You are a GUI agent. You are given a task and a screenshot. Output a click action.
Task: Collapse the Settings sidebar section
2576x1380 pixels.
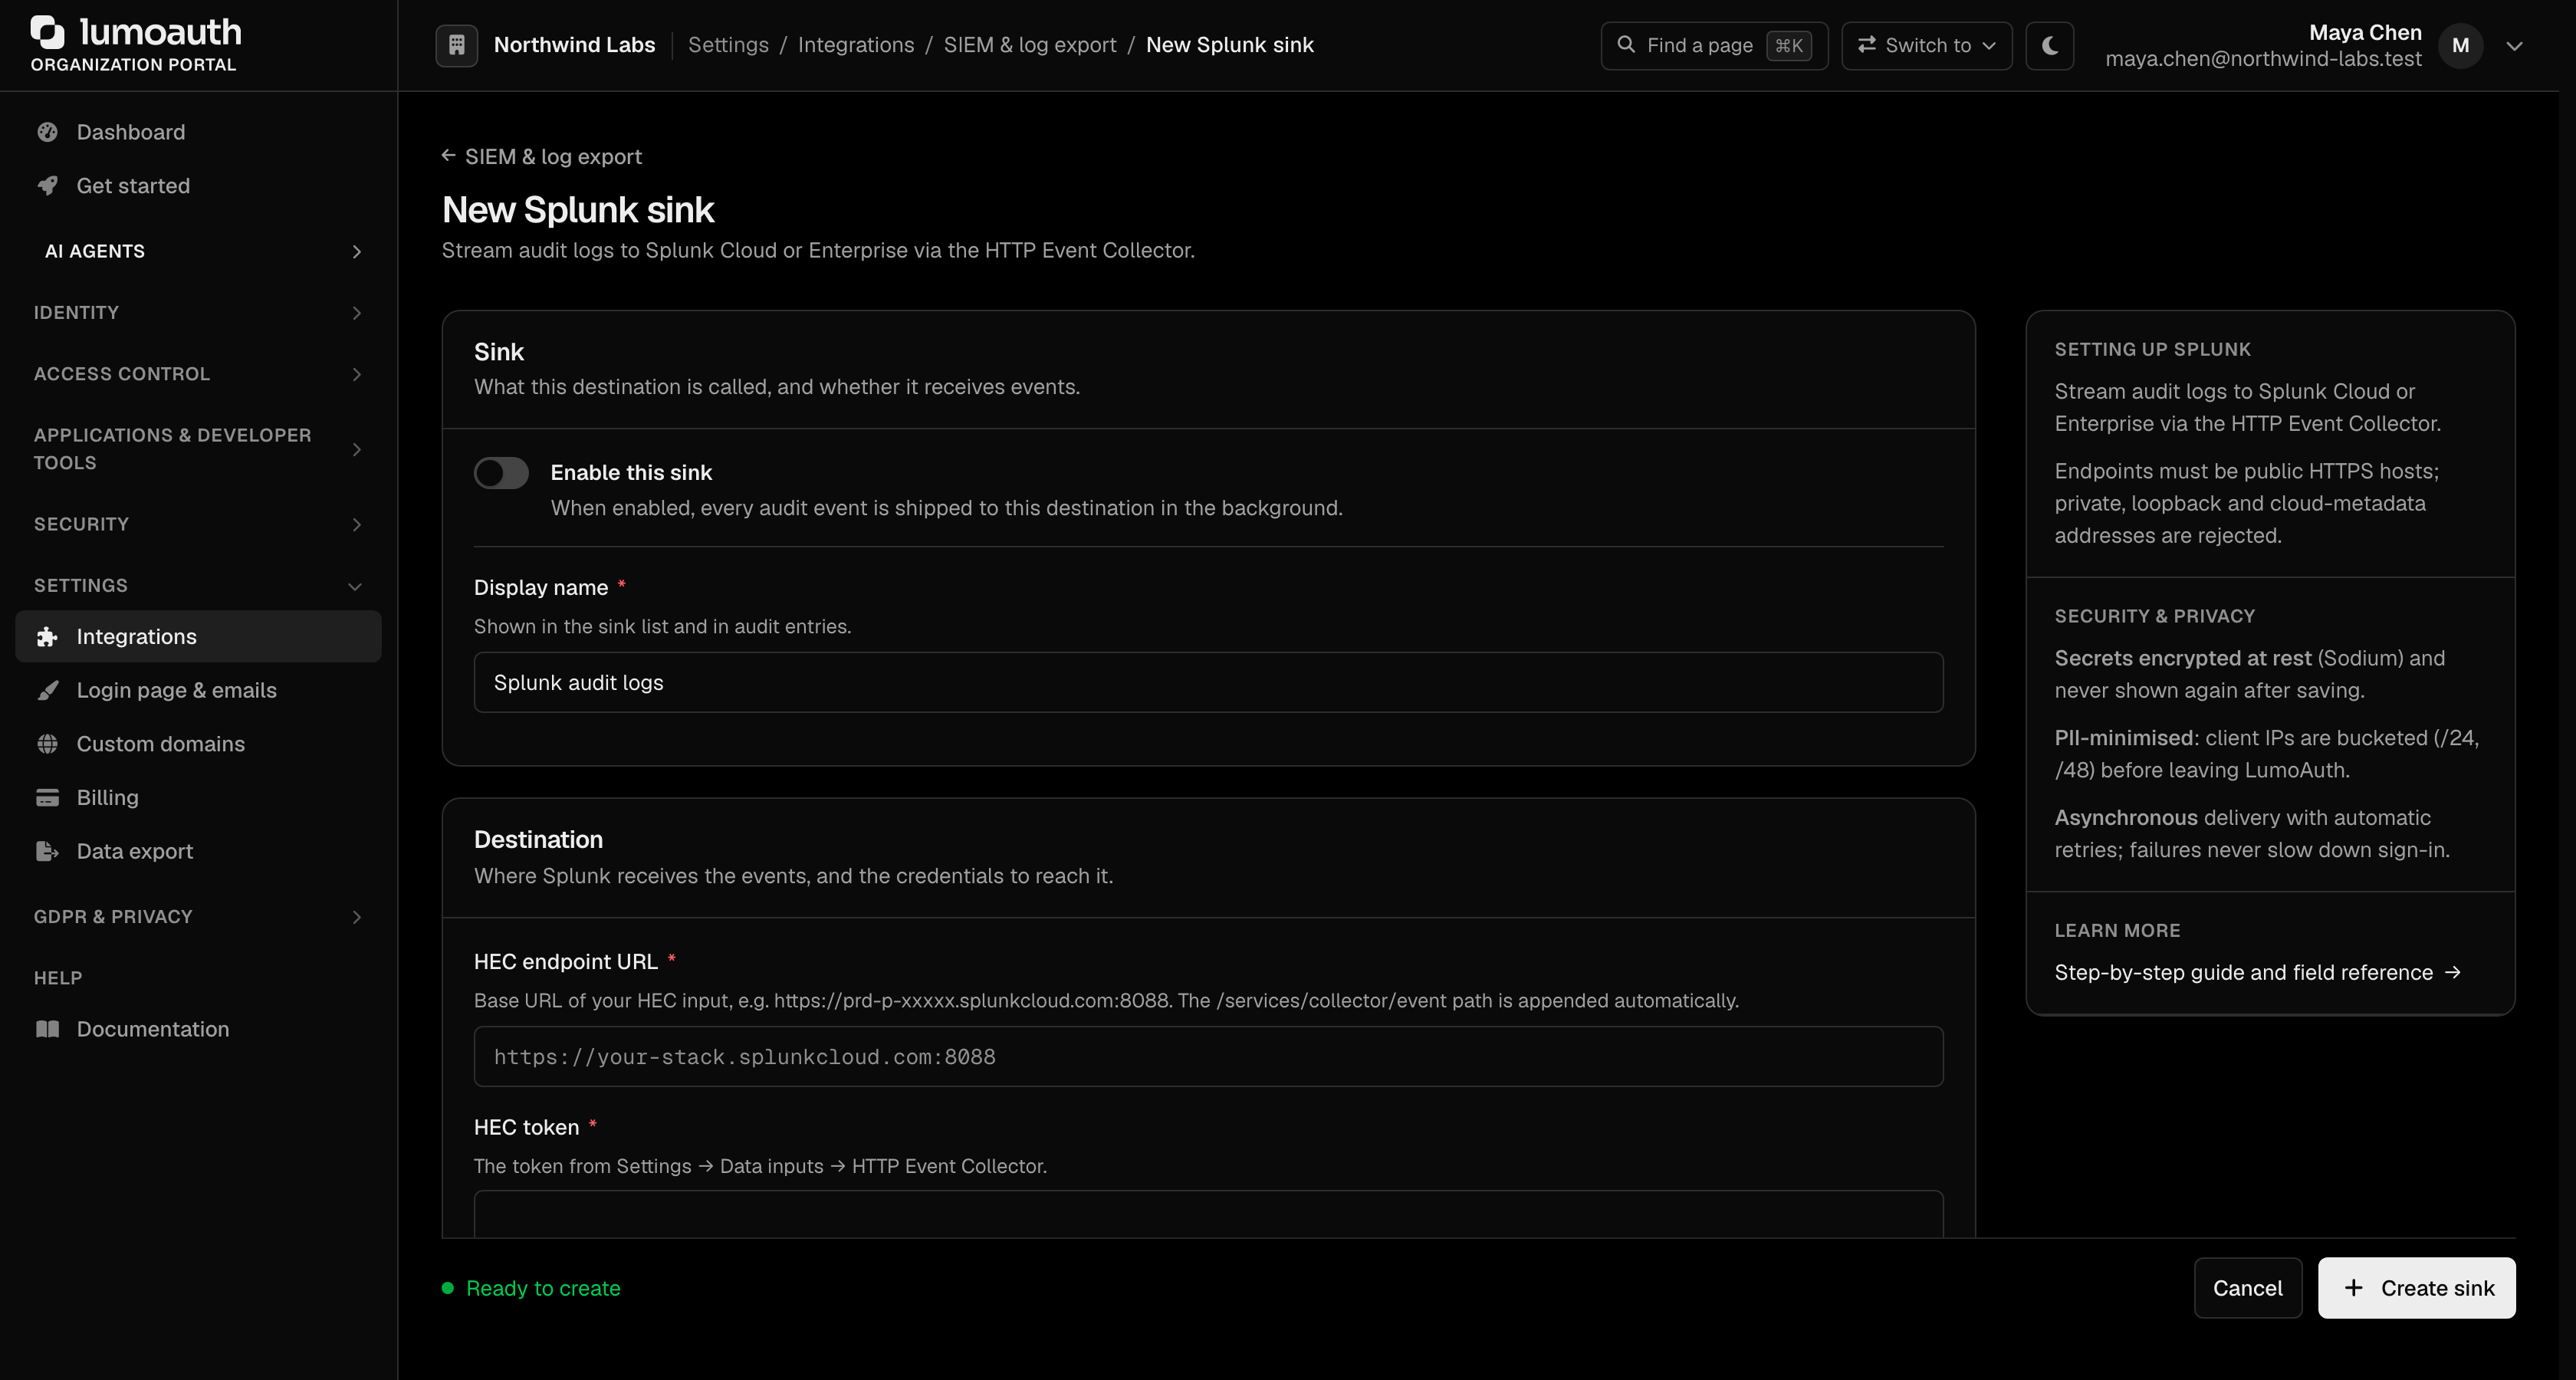click(x=198, y=586)
